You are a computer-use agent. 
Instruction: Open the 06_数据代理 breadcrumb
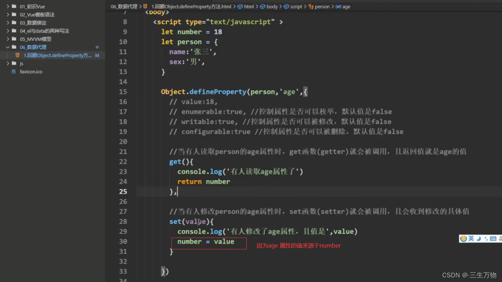[124, 6]
